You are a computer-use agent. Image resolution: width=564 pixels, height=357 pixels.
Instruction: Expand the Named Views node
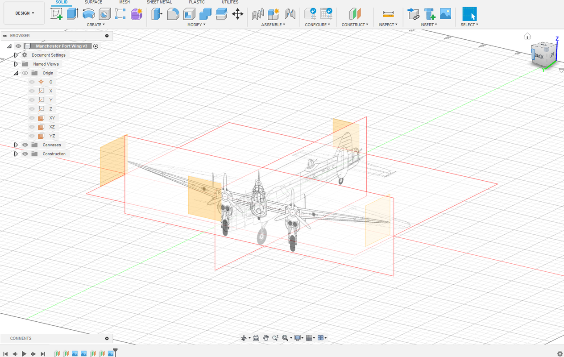16,64
